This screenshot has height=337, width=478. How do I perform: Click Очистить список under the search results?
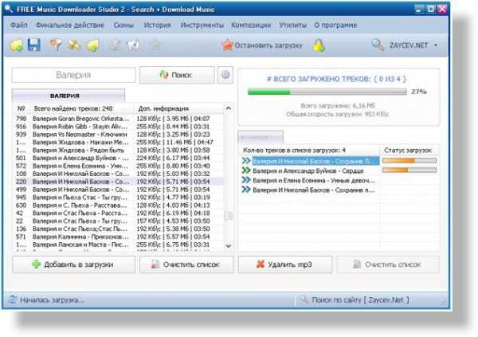(x=186, y=265)
